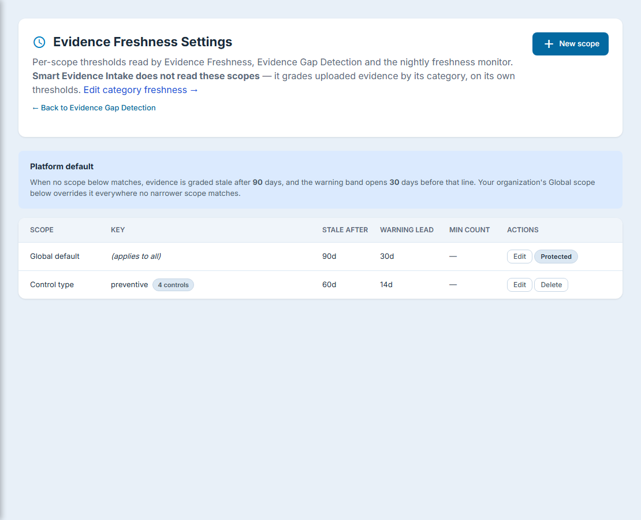
Task: Click the clock icon beside Evidence Freshness Settings
Action: [39, 42]
